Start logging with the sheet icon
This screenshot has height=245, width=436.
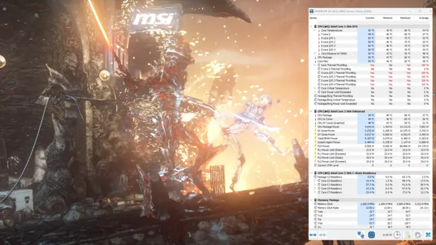coord(408,235)
